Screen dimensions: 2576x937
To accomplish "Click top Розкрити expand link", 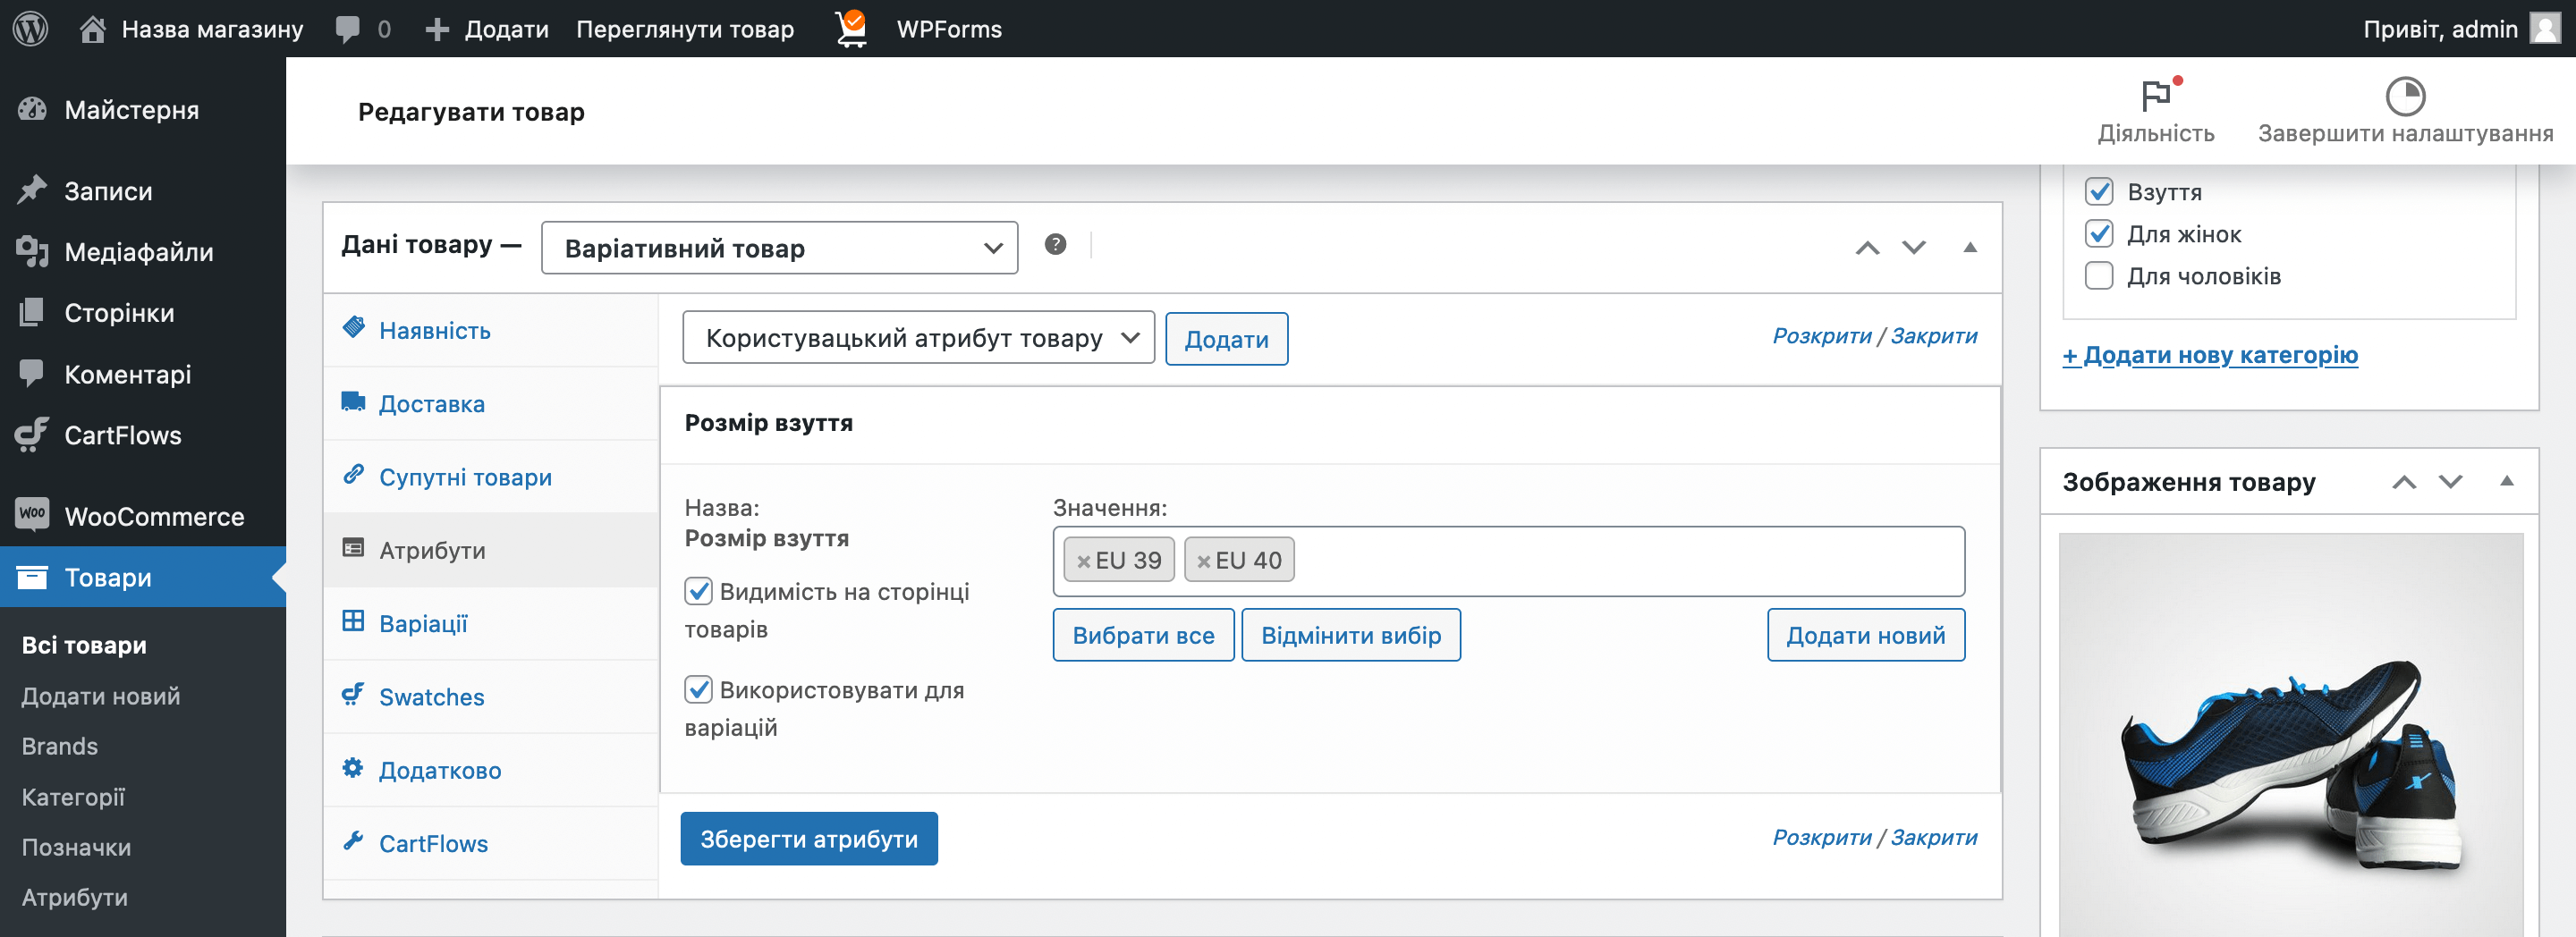I will (x=1821, y=336).
